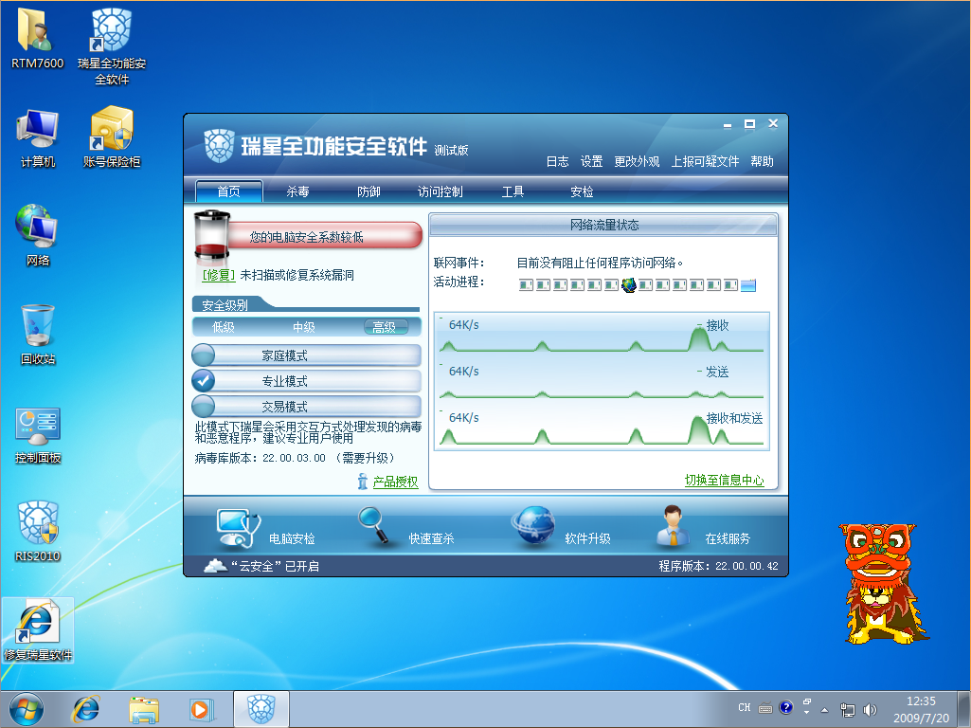Viewport: 971px width, 728px height.
Task: Set security level to 中级
Action: [303, 327]
